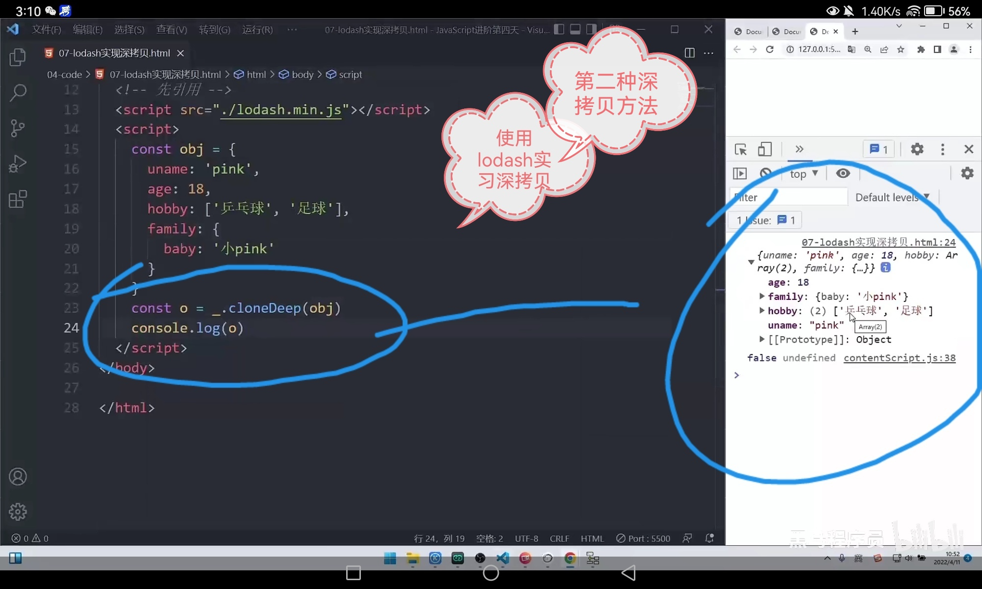The height and width of the screenshot is (589, 982).
Task: Open the Search view in activity bar
Action: [x=18, y=92]
